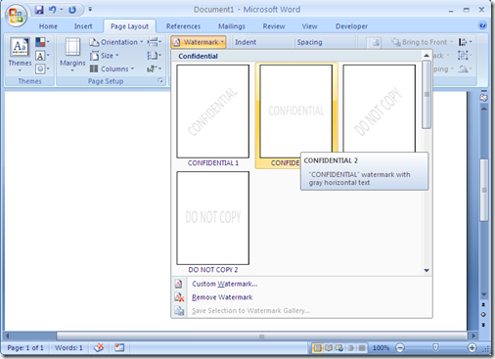Viewport: 495px width, 359px height.
Task: Click the zoom slider handle
Action: [435, 347]
